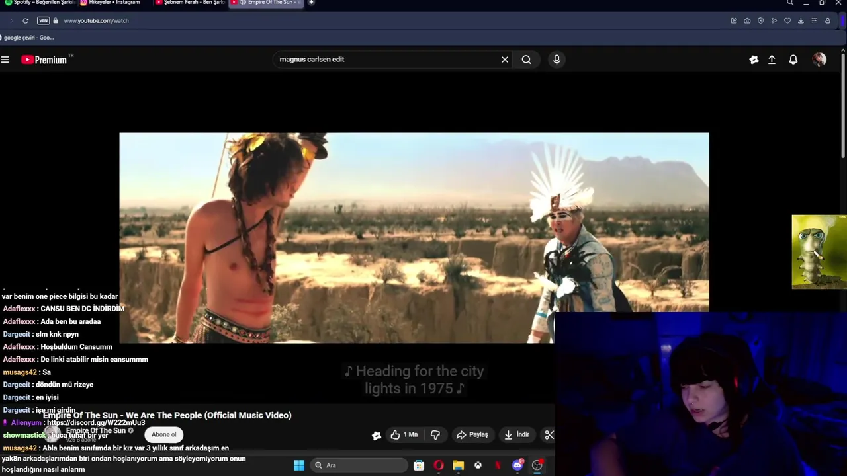The width and height of the screenshot is (847, 476).
Task: Open a new browser tab with plus
Action: click(x=311, y=3)
